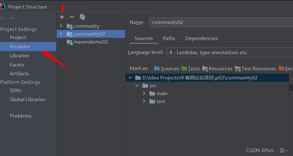Click the minus icon to remove module
The height and width of the screenshot is (156, 293).
tap(72, 17)
